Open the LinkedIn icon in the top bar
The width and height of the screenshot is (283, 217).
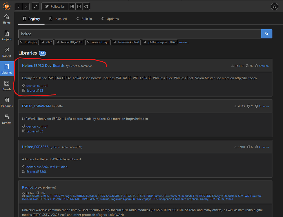click(x=79, y=6)
